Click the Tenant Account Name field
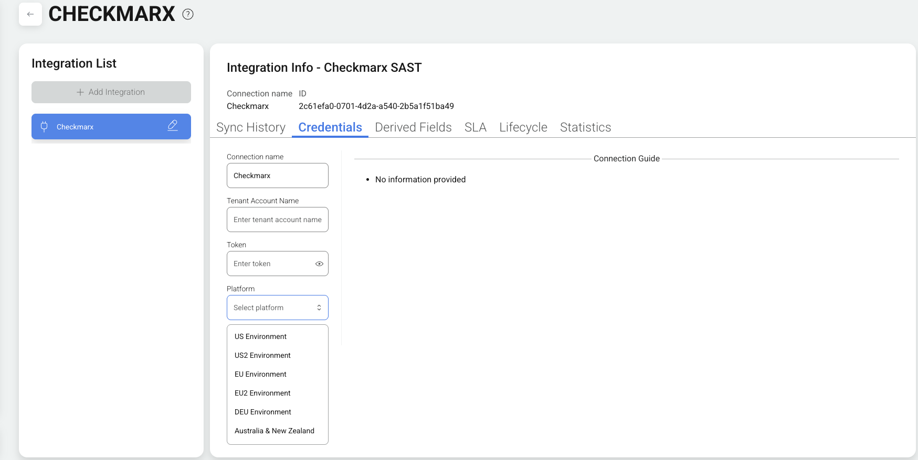This screenshot has width=918, height=460. (x=277, y=220)
